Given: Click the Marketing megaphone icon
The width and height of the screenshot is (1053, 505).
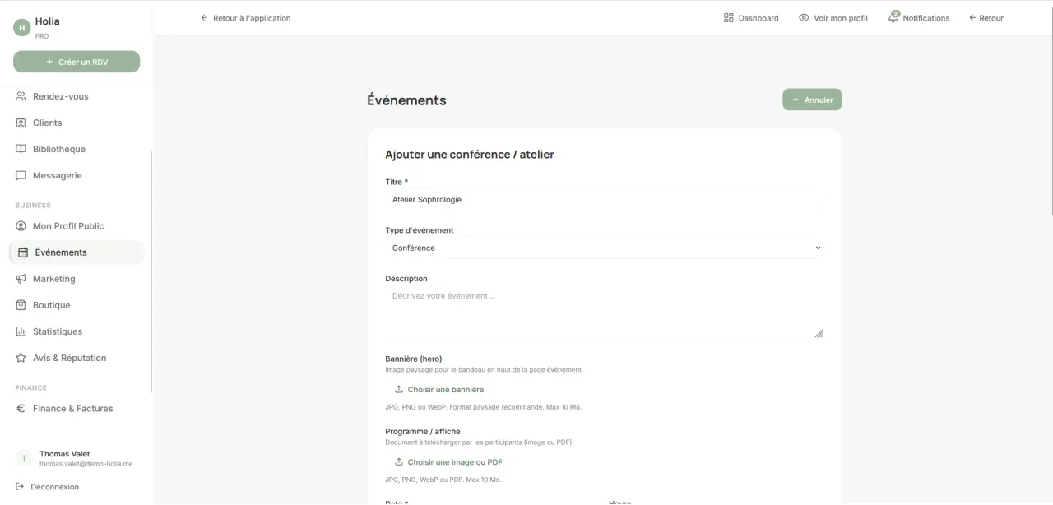Looking at the screenshot, I should (21, 279).
